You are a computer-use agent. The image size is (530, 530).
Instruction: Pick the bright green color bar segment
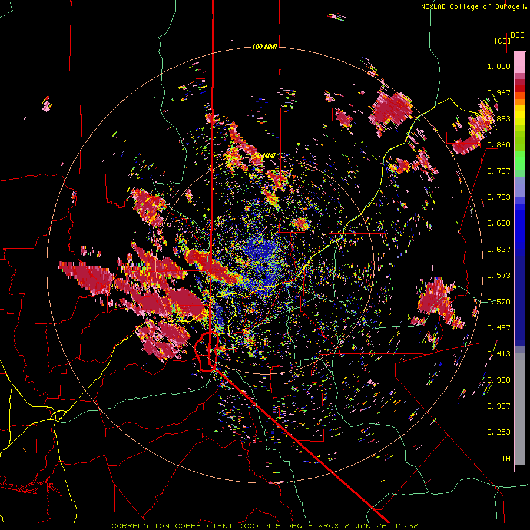(x=520, y=161)
